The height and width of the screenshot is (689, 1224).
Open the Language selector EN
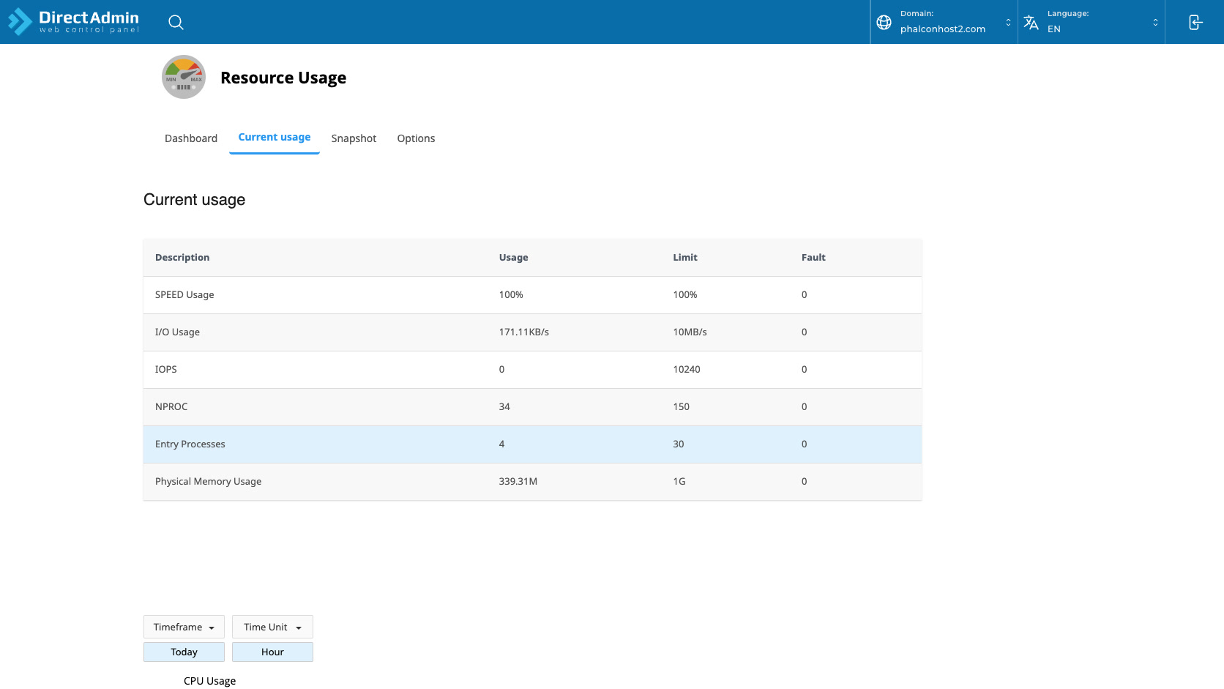[1091, 22]
